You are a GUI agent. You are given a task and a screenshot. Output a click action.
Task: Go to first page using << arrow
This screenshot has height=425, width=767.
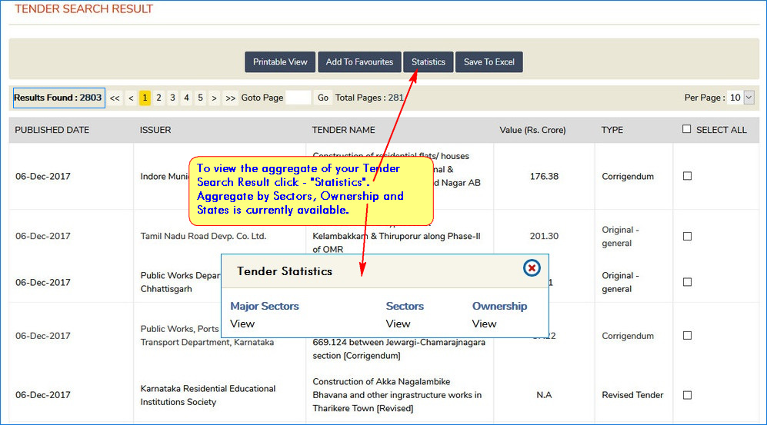click(115, 98)
